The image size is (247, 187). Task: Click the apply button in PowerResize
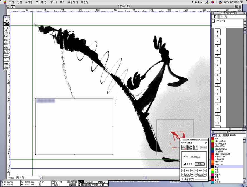click(x=200, y=164)
